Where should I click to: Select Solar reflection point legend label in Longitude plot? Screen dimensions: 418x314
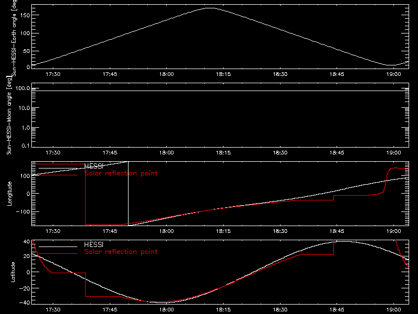click(121, 173)
